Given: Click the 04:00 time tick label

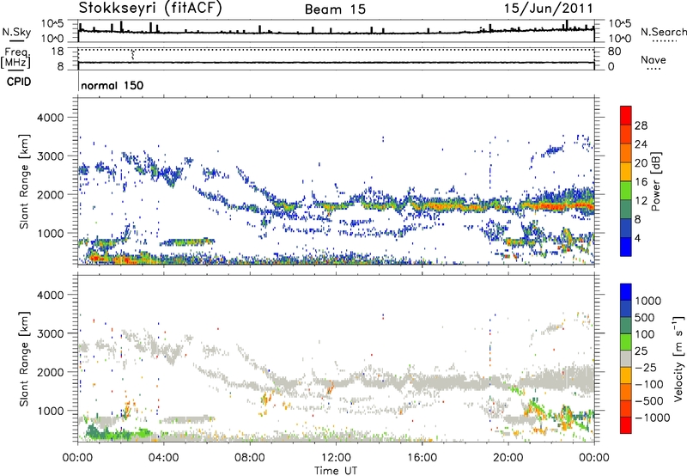Looking at the screenshot, I should (x=163, y=458).
